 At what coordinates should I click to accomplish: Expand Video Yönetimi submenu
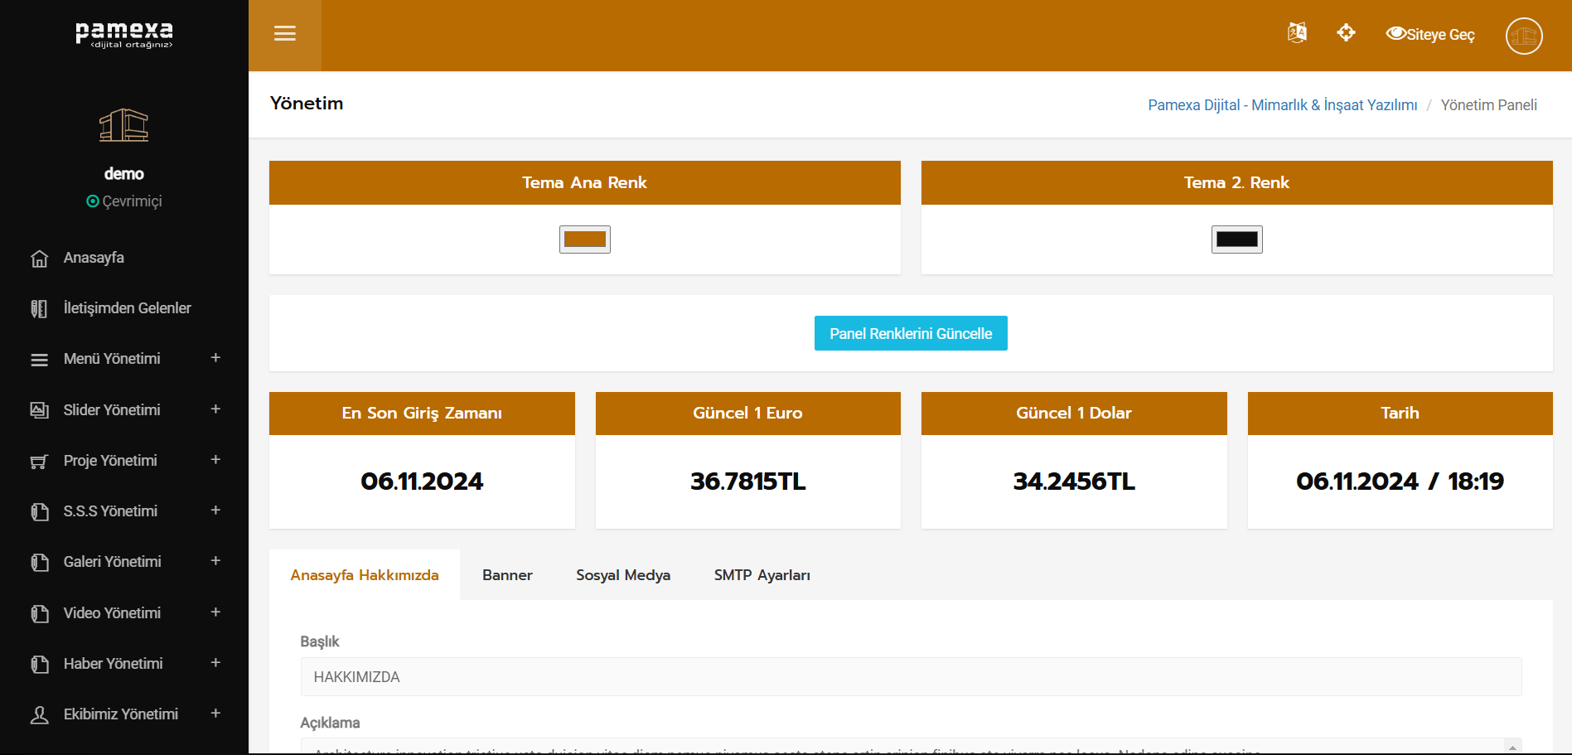[215, 612]
